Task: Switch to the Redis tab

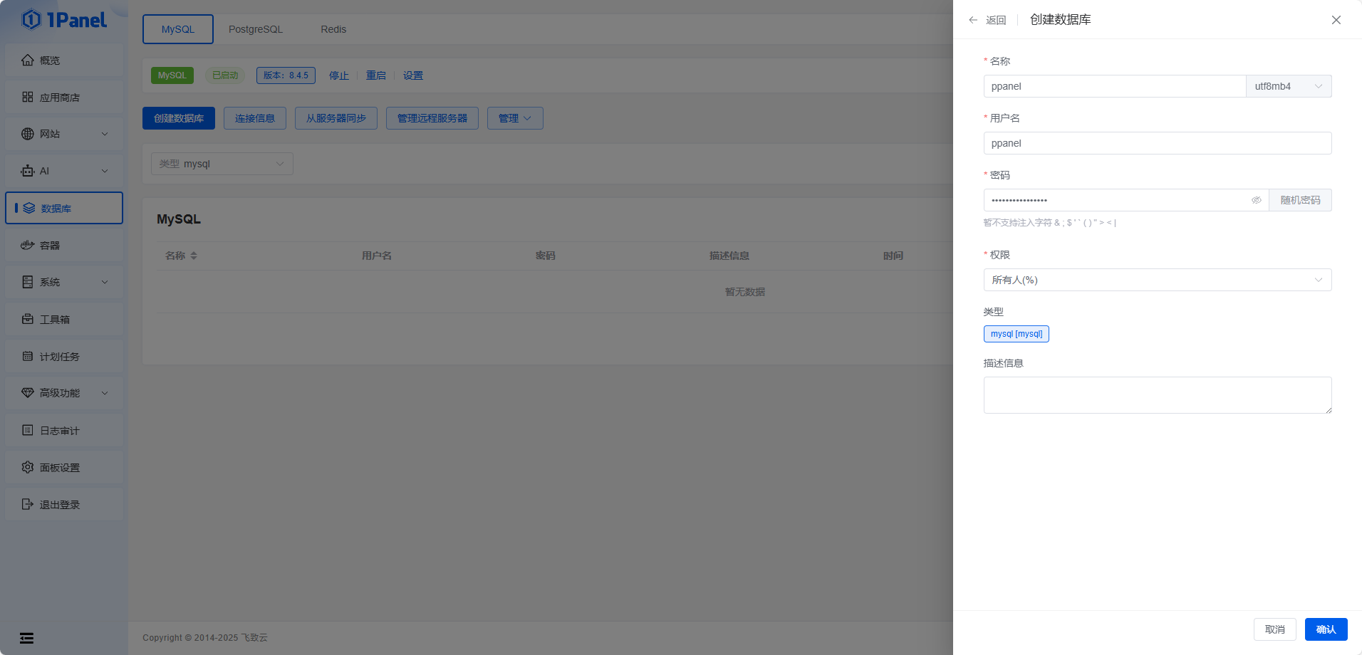Action: [333, 29]
